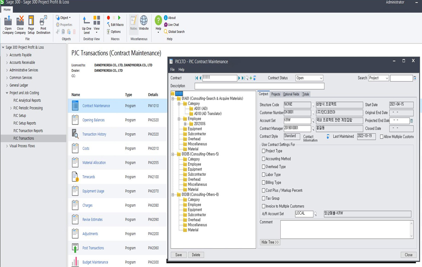Viewport: 422px width, 267px height.
Task: Toggle Allow Multiple Customers checkbox
Action: coord(382,137)
